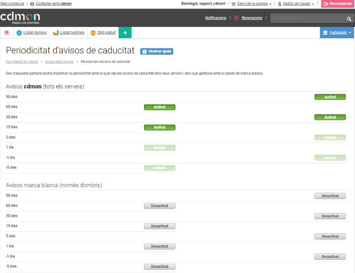The height and width of the screenshot is (273, 355).
Task: Open new tab with the plus button
Action: 125,33
